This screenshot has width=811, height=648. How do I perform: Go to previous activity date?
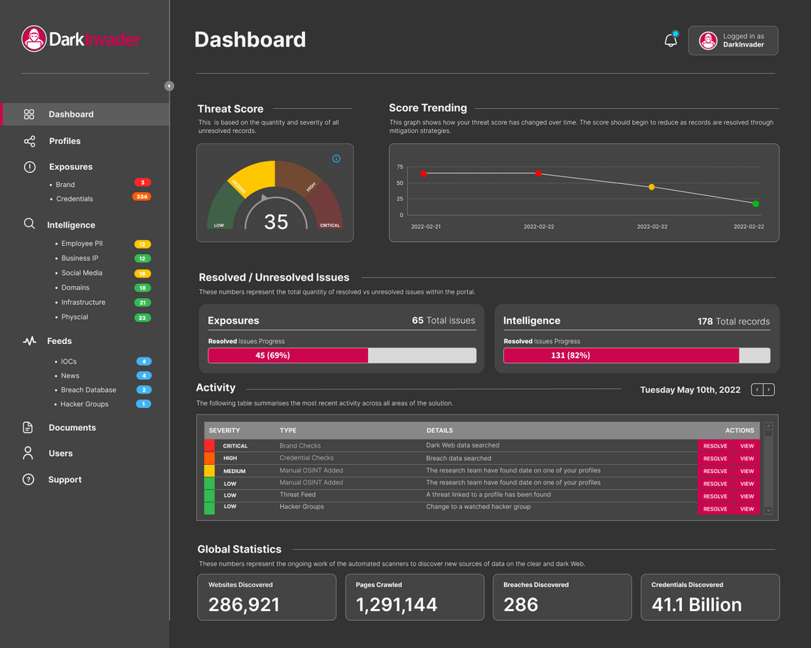pos(757,390)
